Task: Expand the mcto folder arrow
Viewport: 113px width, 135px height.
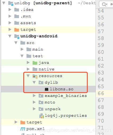Action: 34,102
